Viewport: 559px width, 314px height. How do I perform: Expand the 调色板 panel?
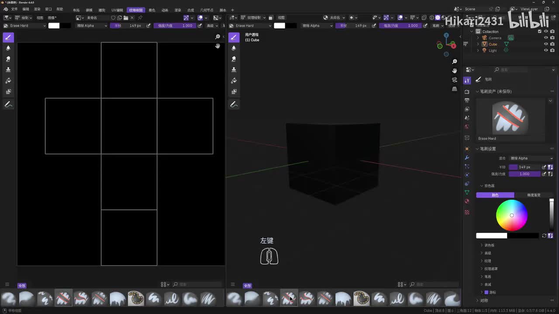tap(490, 245)
